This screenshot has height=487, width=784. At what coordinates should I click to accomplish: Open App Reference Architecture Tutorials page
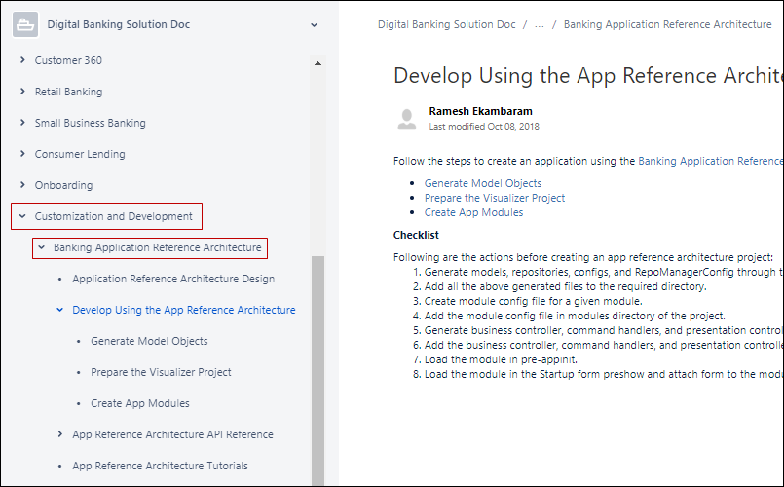(x=160, y=466)
